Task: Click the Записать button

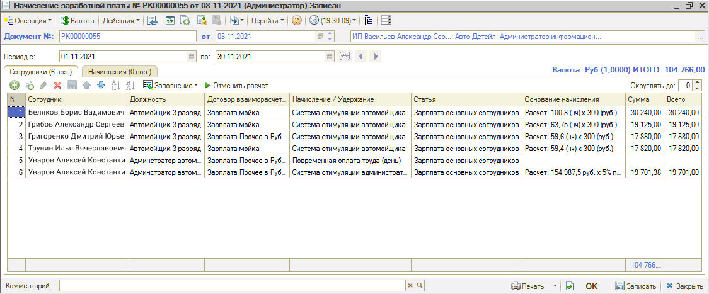Action: click(x=635, y=286)
